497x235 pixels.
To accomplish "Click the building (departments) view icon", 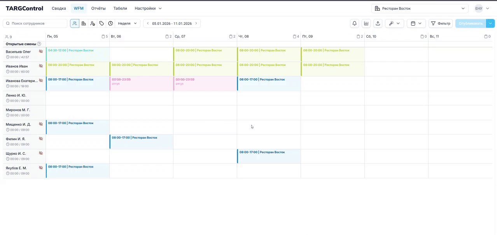I will (x=84, y=23).
